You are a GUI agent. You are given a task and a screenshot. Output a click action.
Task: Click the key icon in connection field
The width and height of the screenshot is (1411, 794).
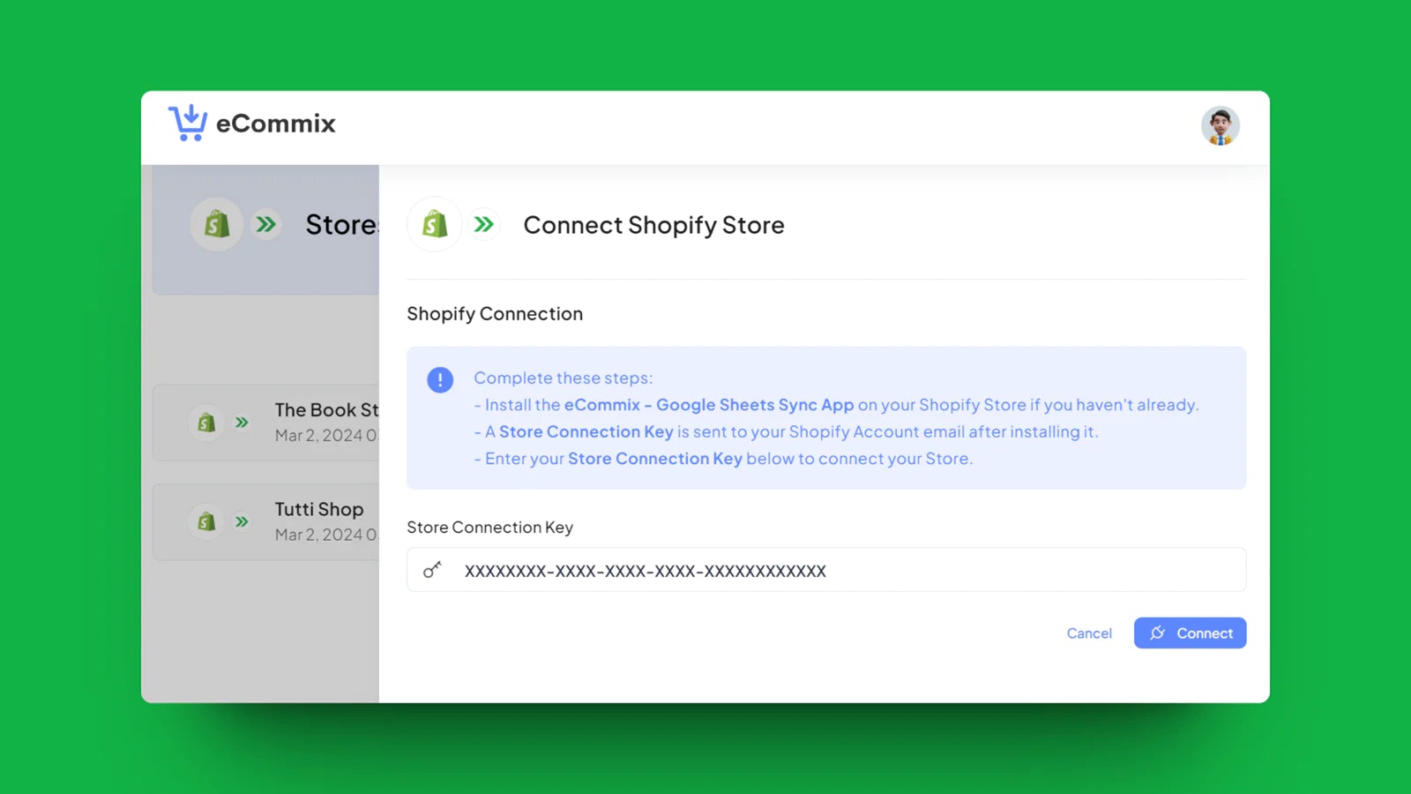coord(432,570)
